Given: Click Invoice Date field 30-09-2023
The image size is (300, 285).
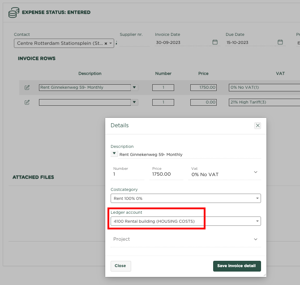Looking at the screenshot, I should (x=183, y=43).
